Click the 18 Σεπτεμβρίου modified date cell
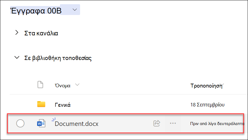 point(207,105)
